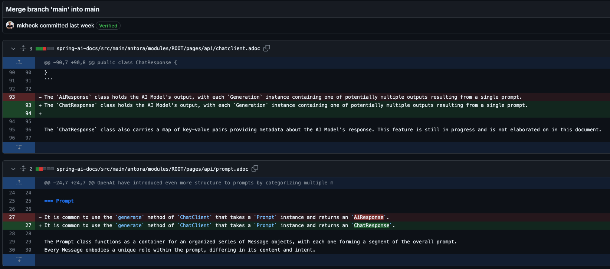Click the line 'Every Message embodies a unique role'
This screenshot has width=610, height=269.
[180, 250]
